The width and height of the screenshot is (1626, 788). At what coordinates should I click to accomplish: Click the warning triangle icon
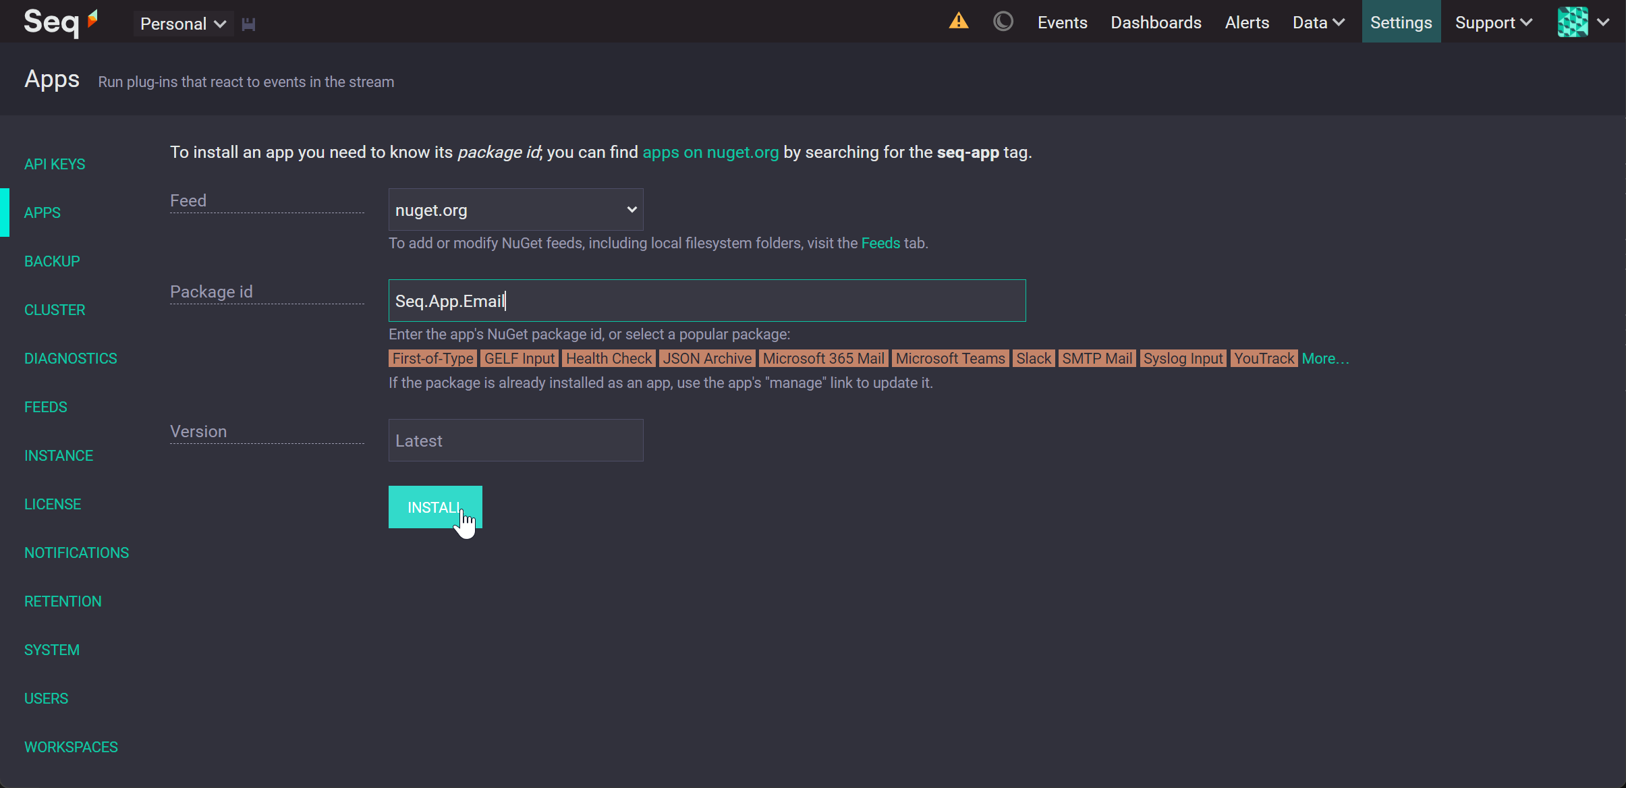pyautogui.click(x=959, y=21)
